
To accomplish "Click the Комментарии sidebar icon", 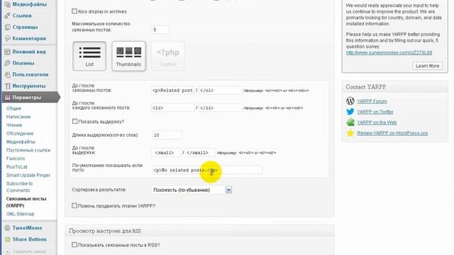I will (x=8, y=38).
